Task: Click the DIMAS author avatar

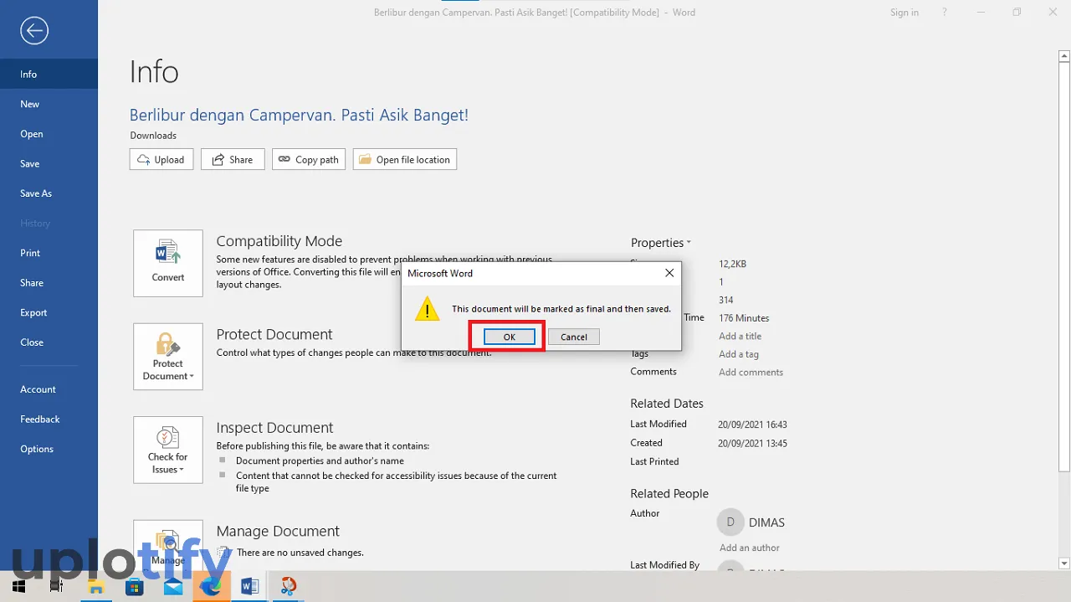Action: pyautogui.click(x=730, y=522)
